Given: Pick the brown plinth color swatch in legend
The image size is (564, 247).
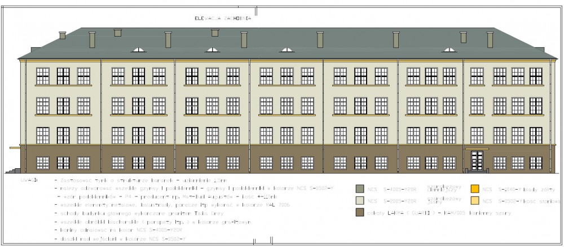Looking at the screenshot, I should point(359,213).
